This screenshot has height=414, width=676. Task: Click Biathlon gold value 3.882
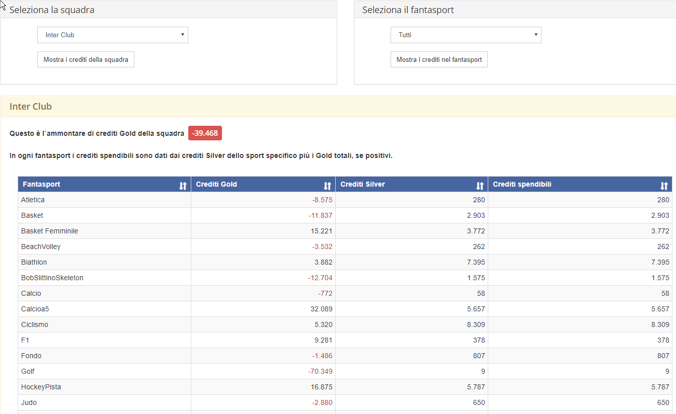pyautogui.click(x=324, y=262)
